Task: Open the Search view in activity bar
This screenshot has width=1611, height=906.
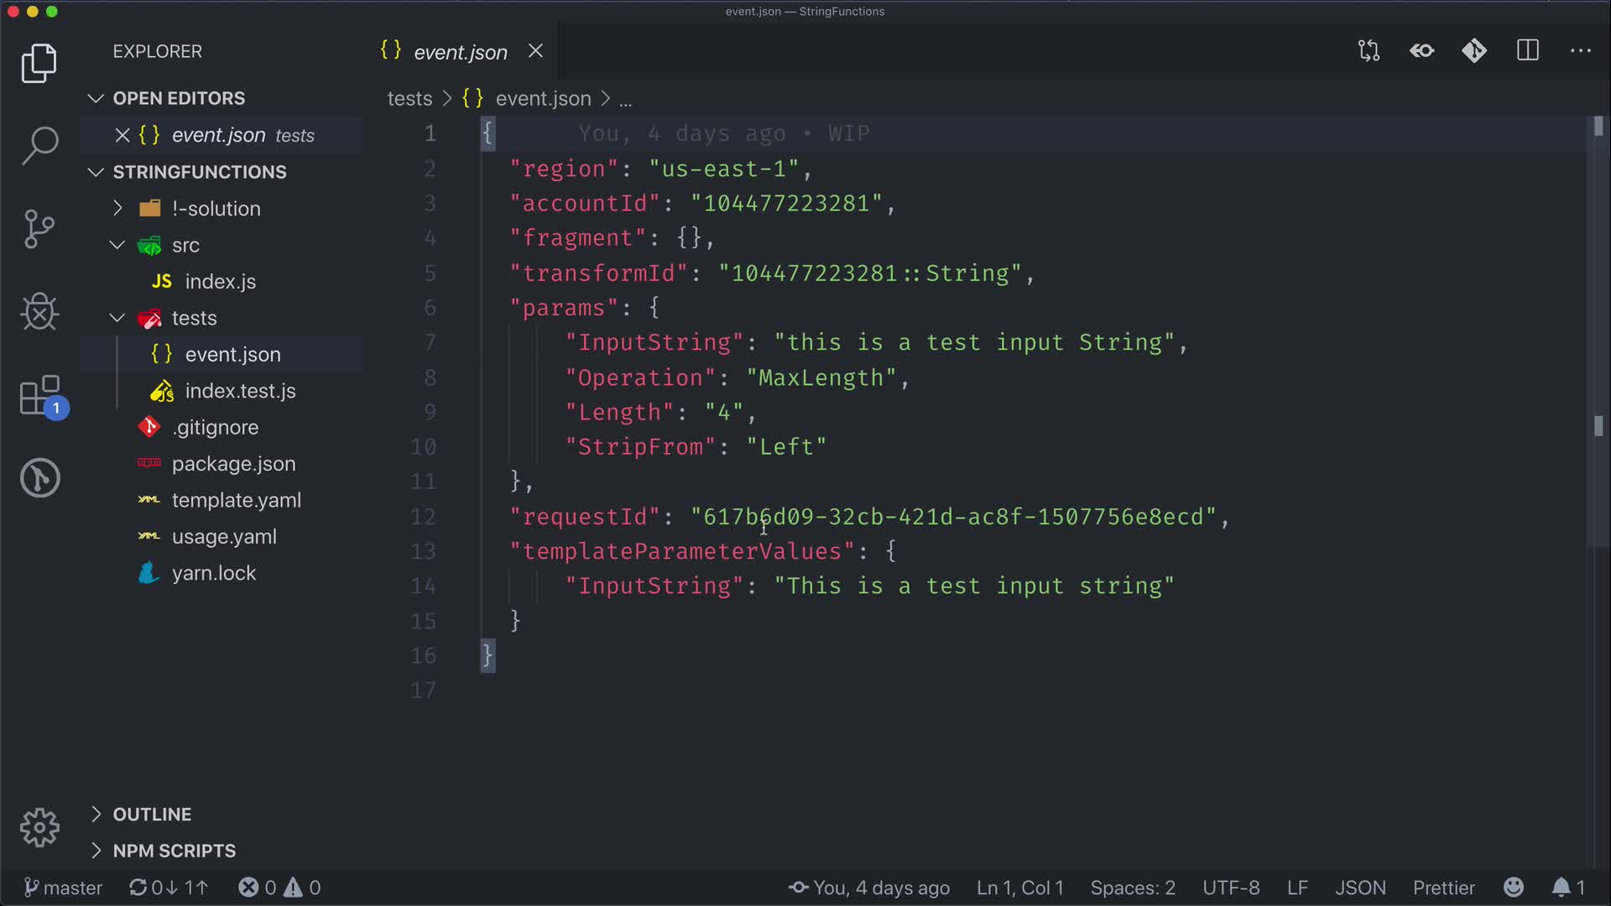Action: (39, 145)
